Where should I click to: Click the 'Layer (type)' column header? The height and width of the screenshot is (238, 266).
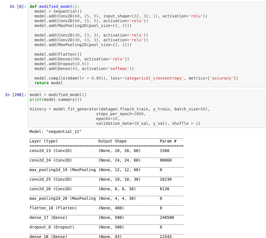[44, 141]
